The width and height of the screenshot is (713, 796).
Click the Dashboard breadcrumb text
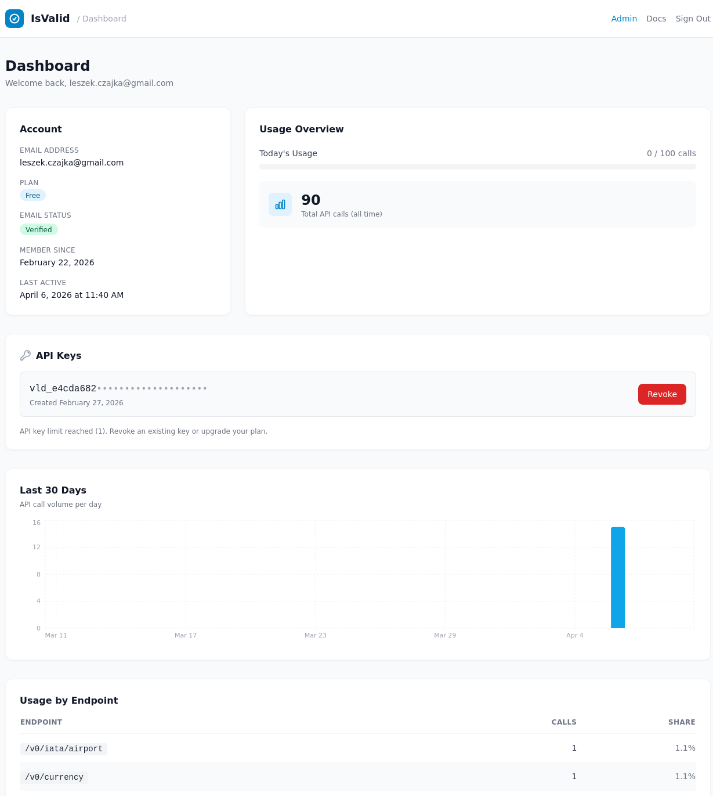[104, 19]
